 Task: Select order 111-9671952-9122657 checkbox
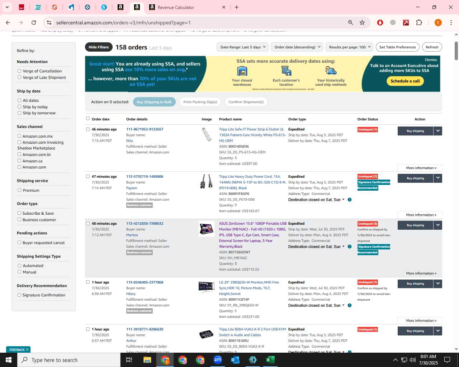coord(88,129)
